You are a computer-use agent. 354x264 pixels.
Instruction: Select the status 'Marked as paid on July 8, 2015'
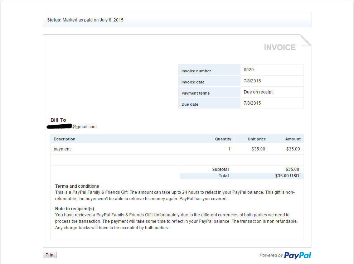[x=93, y=20]
